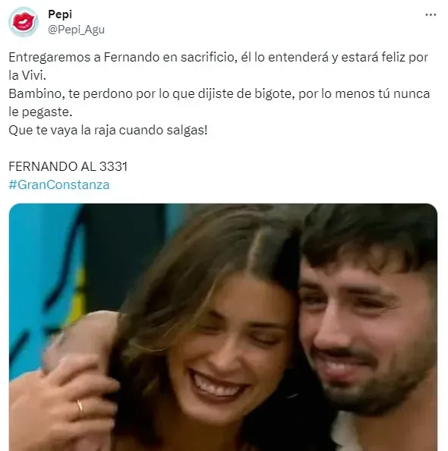Viewport: 448px width, 451px height.
Task: Open the #GranConstanza hashtag
Action: (59, 184)
